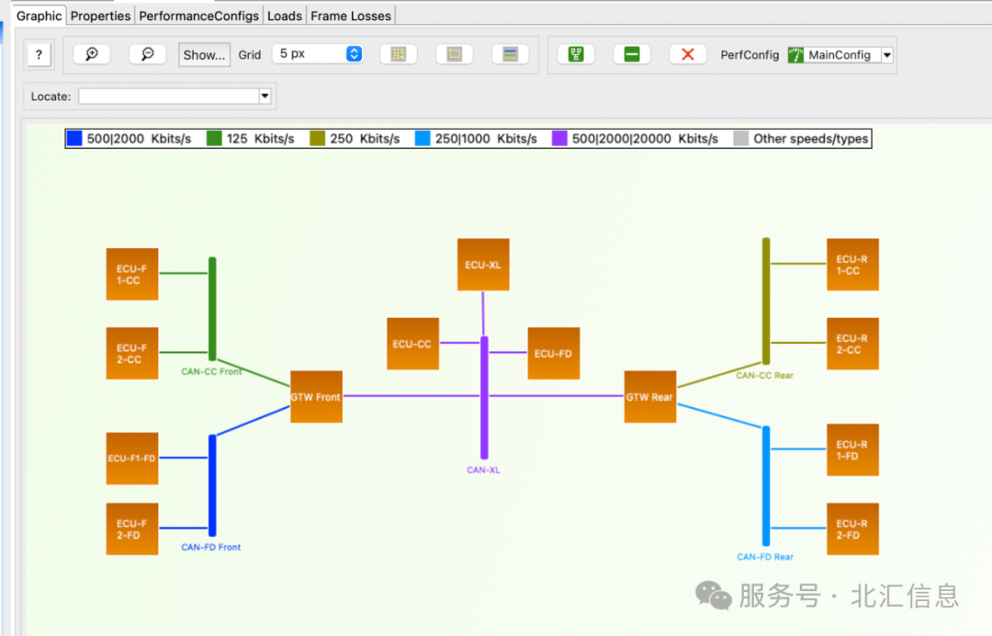Click the purple CAN-XL vertical bus bar
992x636 pixels.
click(484, 397)
